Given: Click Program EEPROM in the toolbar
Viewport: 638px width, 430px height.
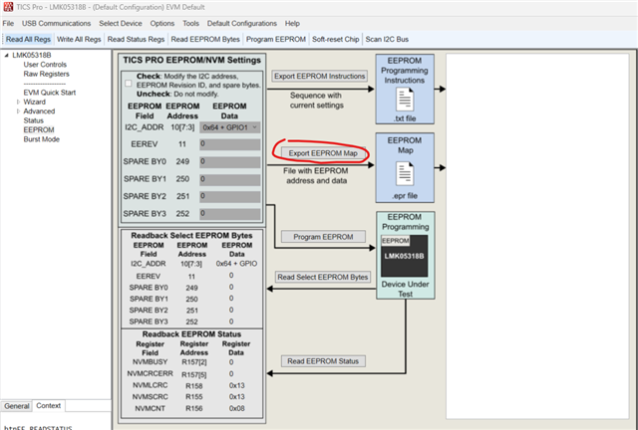Looking at the screenshot, I should click(x=276, y=39).
